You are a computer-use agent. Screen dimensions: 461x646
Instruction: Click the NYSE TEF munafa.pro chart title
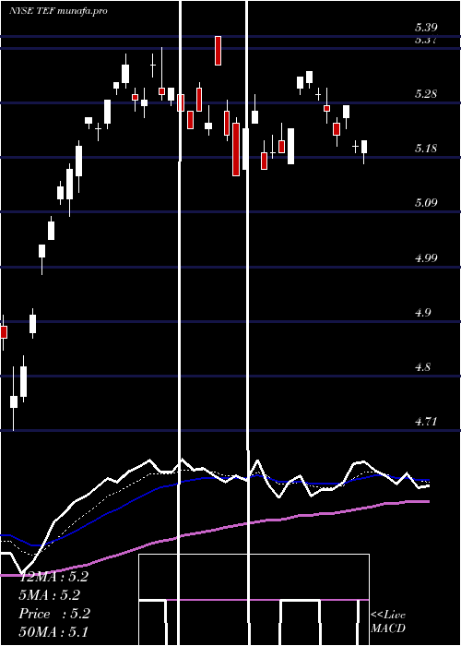point(58,11)
